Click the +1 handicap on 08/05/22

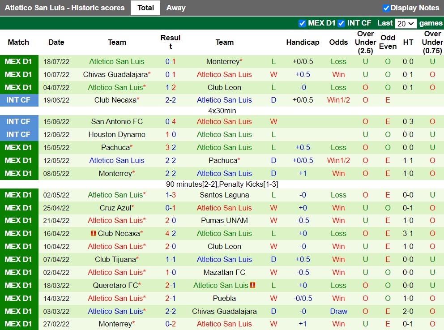(x=303, y=173)
